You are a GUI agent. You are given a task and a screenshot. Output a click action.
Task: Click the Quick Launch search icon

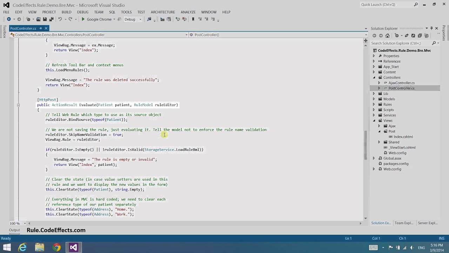(x=416, y=5)
